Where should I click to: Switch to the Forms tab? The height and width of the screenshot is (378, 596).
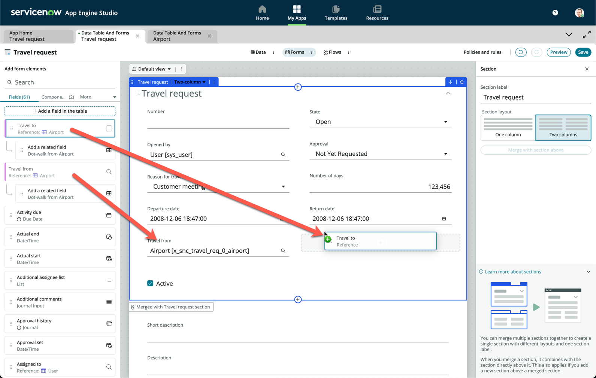click(x=294, y=52)
